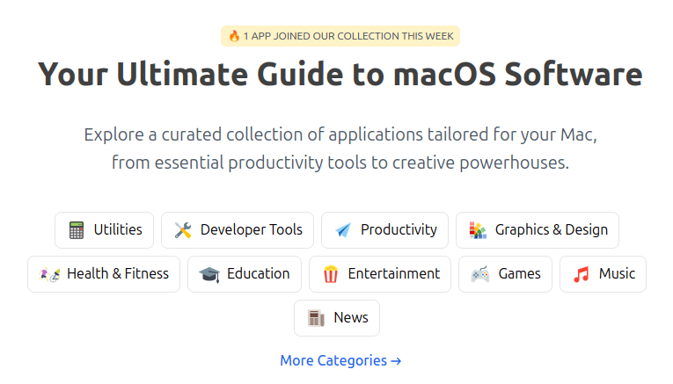The height and width of the screenshot is (384, 673).
Task: Click the newspaper News icon
Action: pyautogui.click(x=316, y=318)
